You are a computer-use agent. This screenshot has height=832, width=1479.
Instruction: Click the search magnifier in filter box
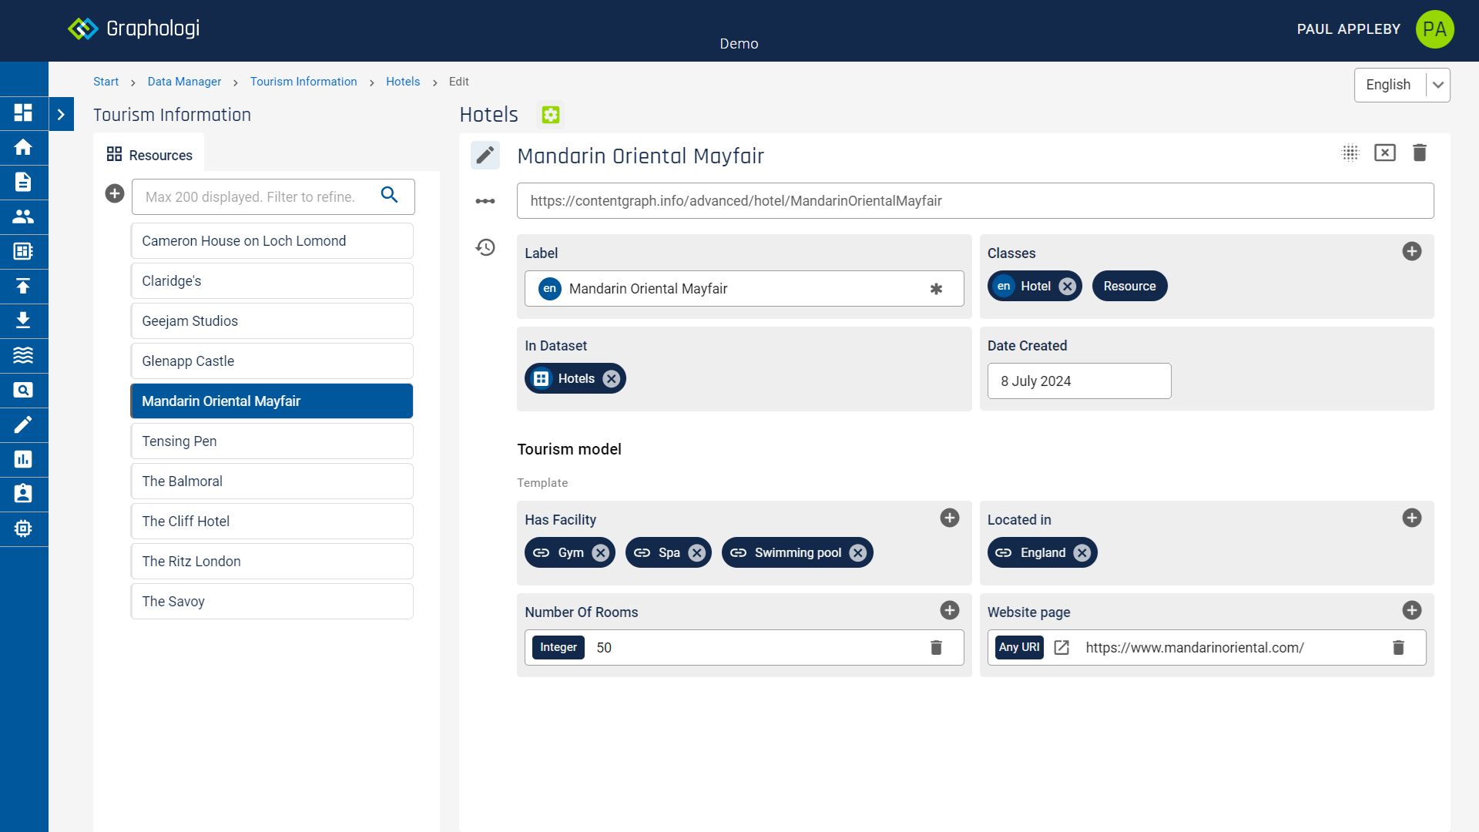(x=390, y=196)
